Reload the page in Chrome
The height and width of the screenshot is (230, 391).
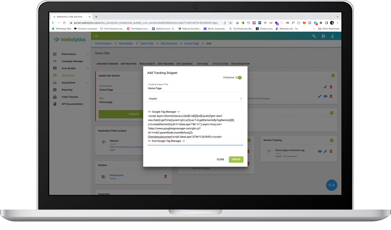point(64,23)
